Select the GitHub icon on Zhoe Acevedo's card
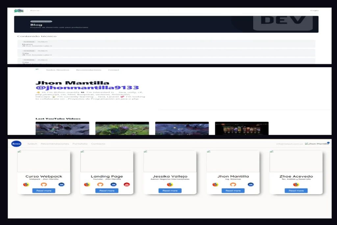This screenshot has height=225, width=337. pos(296,185)
